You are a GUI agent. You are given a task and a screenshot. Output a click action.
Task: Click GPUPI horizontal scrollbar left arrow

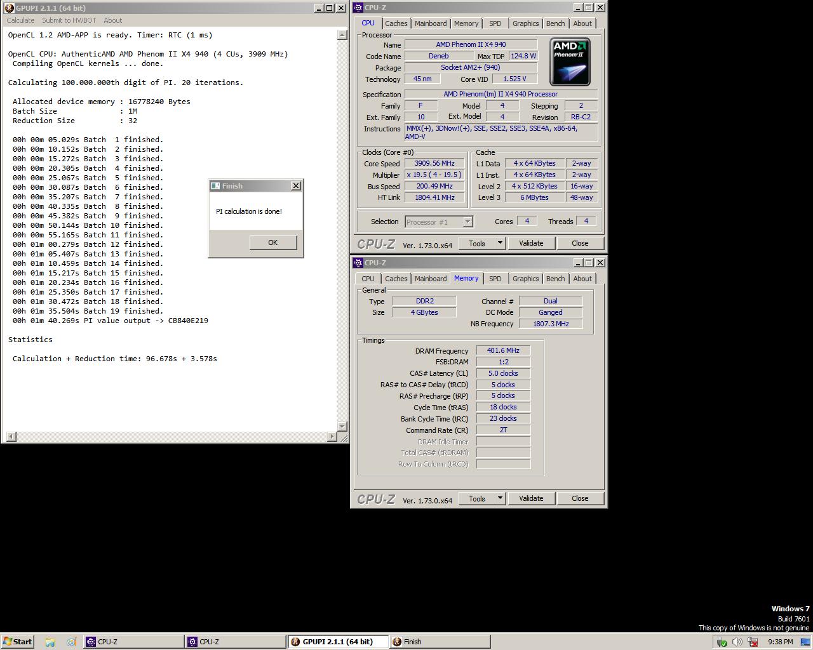point(11,437)
